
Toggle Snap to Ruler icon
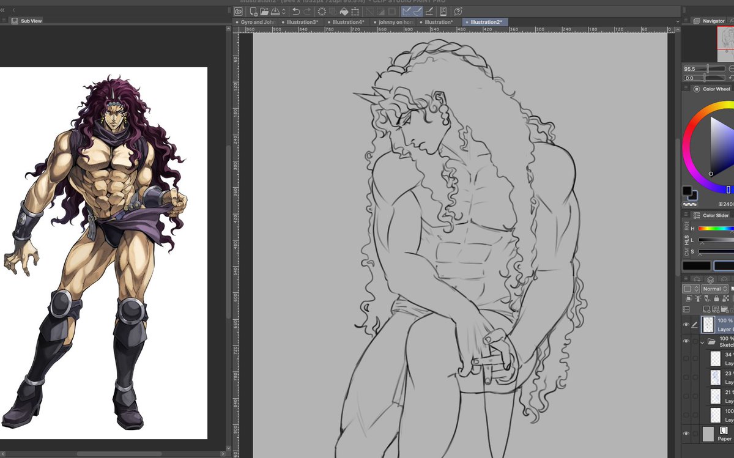(x=407, y=12)
